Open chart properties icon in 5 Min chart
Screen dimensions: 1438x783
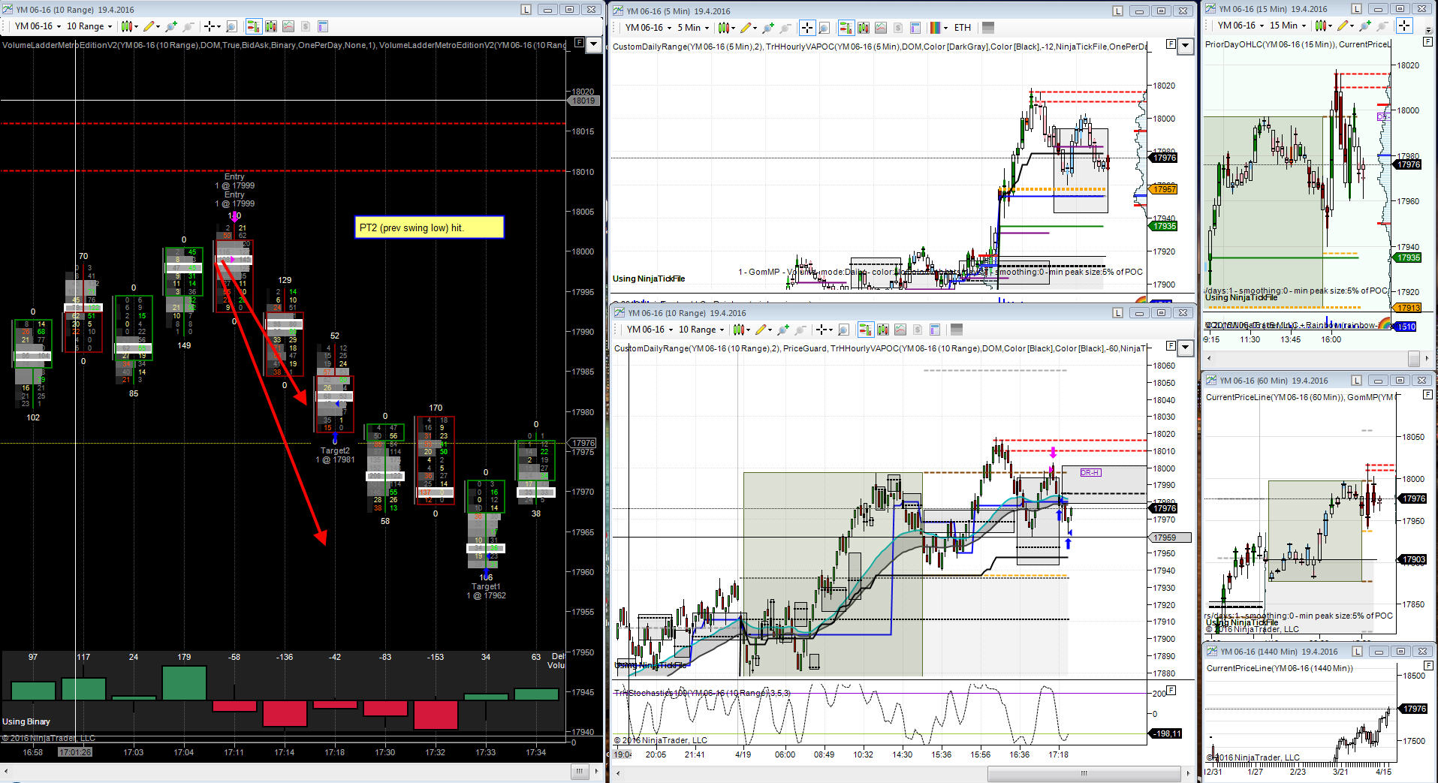(x=915, y=28)
